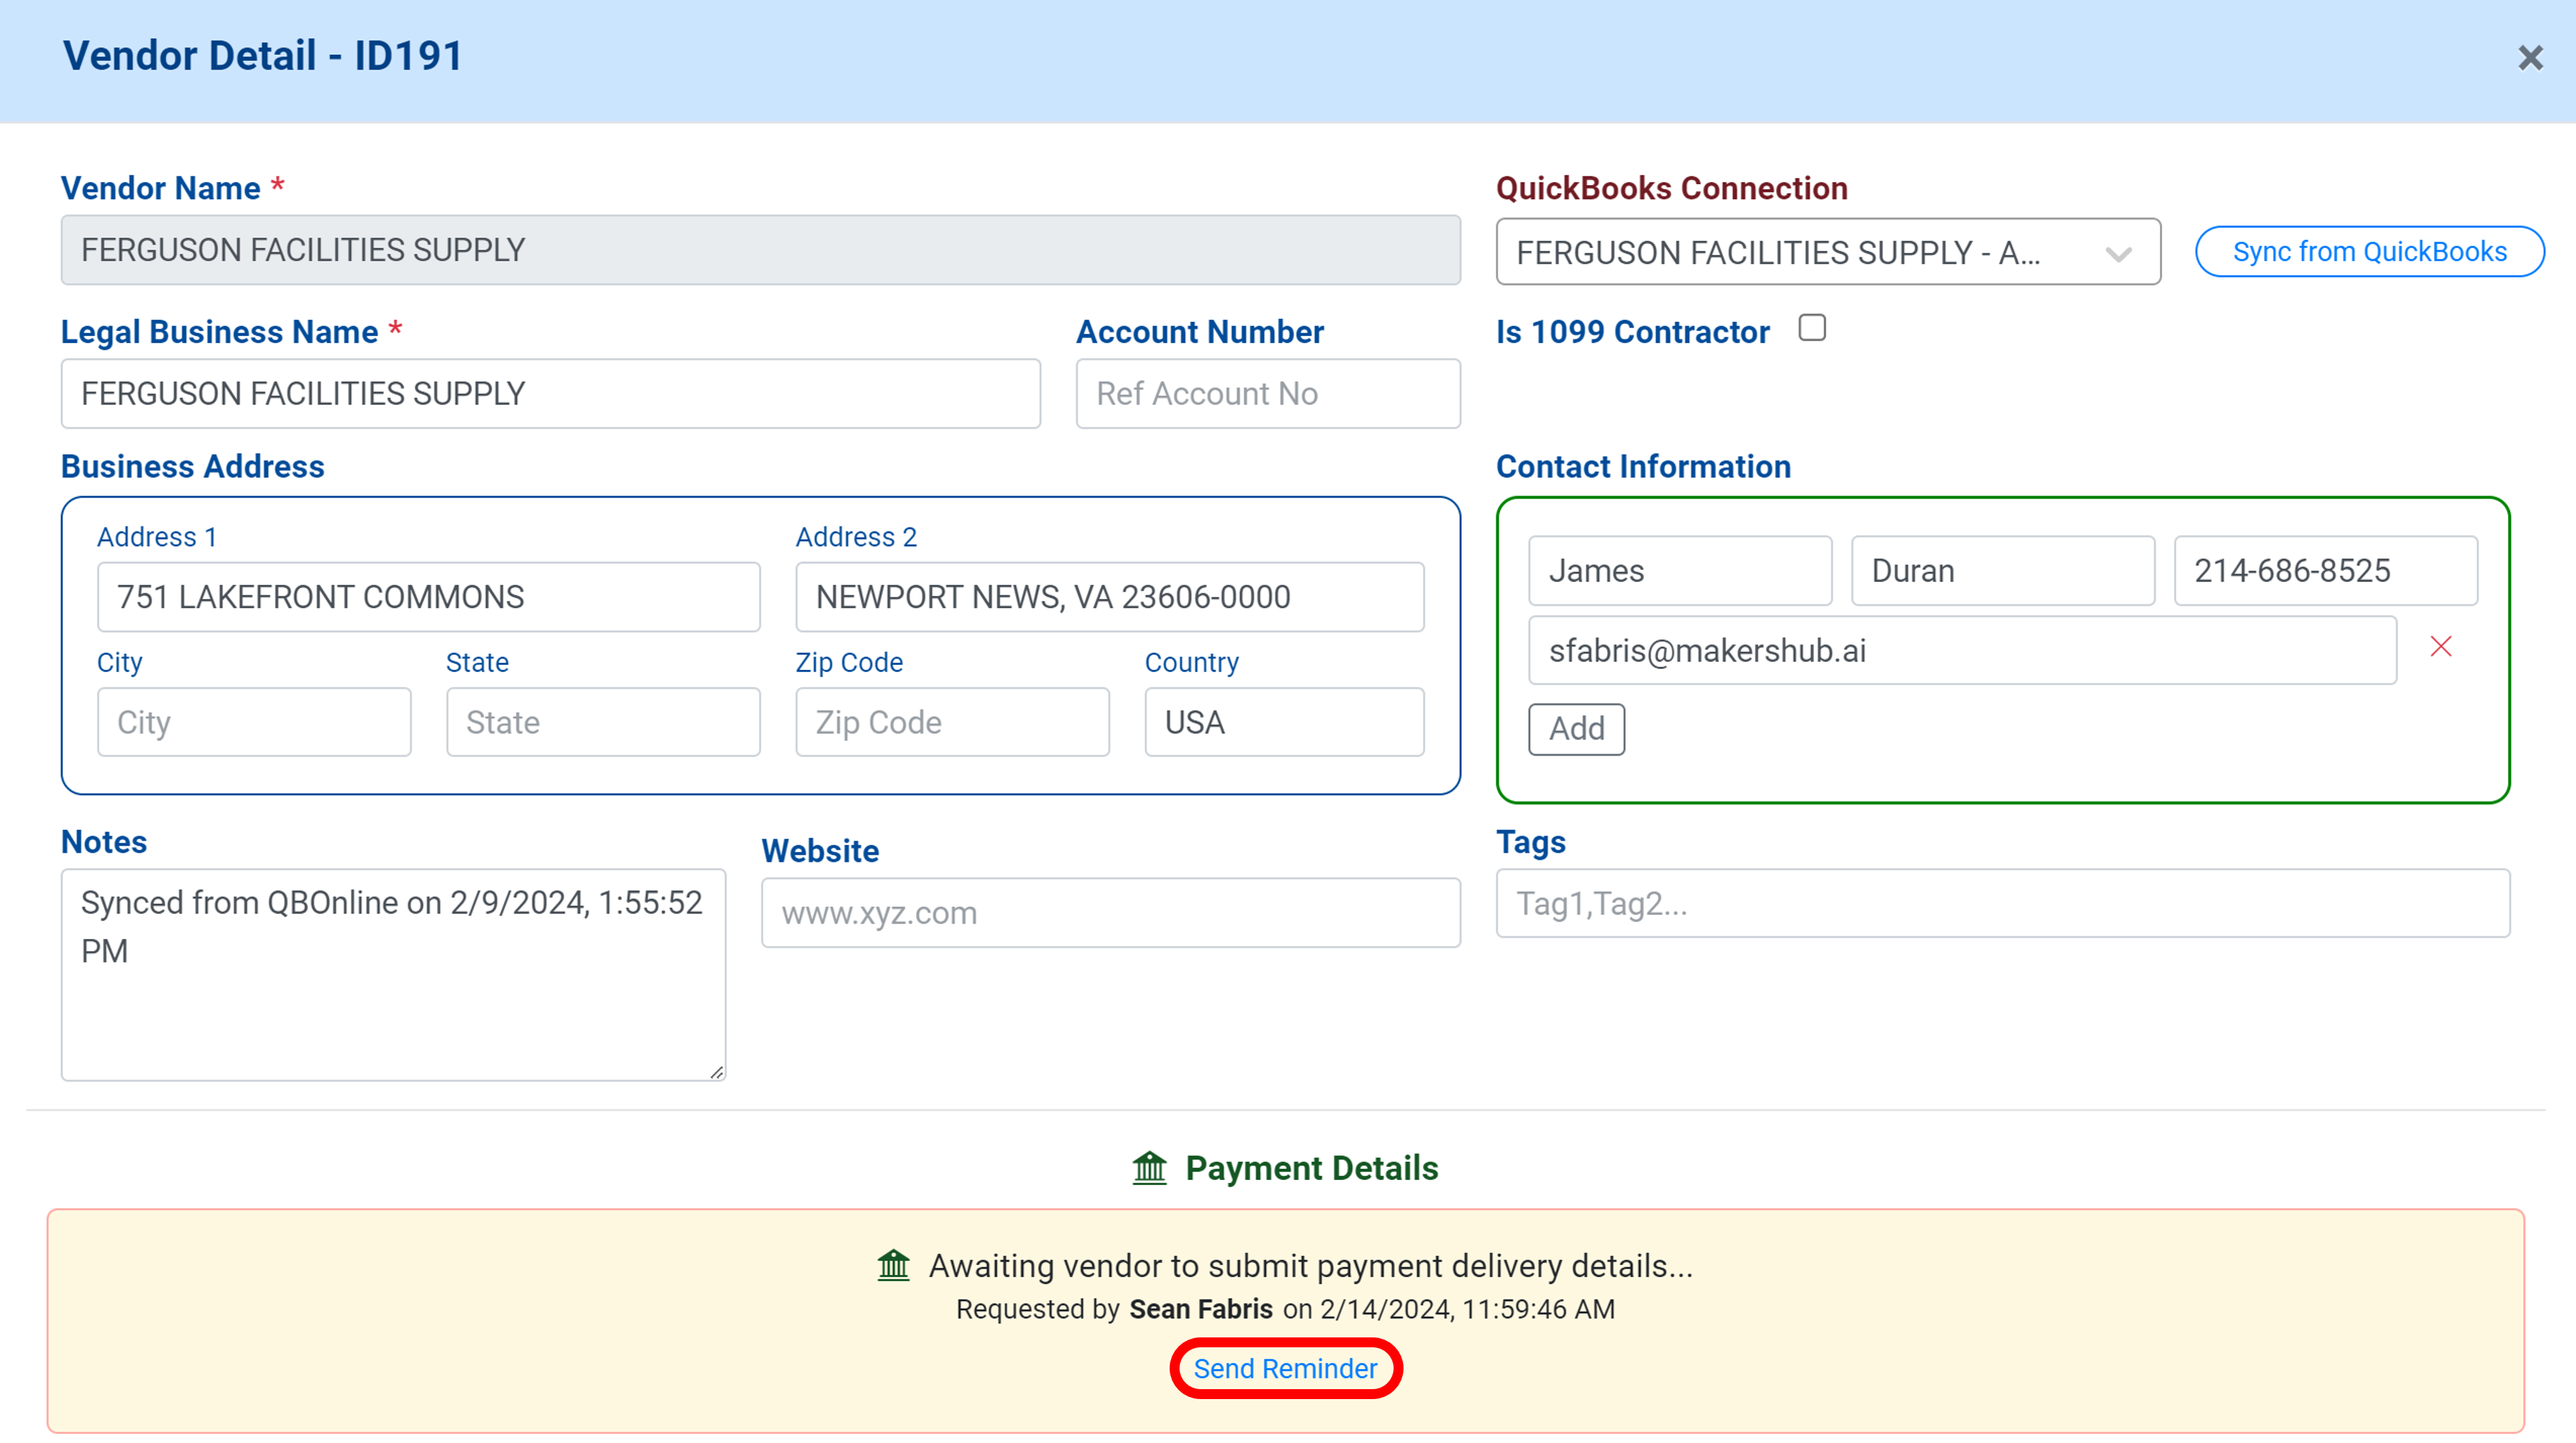
Task: Click the Notes text area
Action: [393, 975]
